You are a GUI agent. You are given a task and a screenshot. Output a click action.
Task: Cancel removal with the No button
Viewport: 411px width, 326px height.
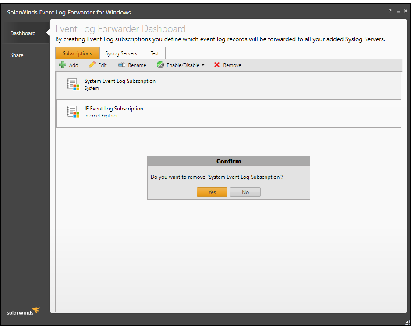click(x=245, y=192)
